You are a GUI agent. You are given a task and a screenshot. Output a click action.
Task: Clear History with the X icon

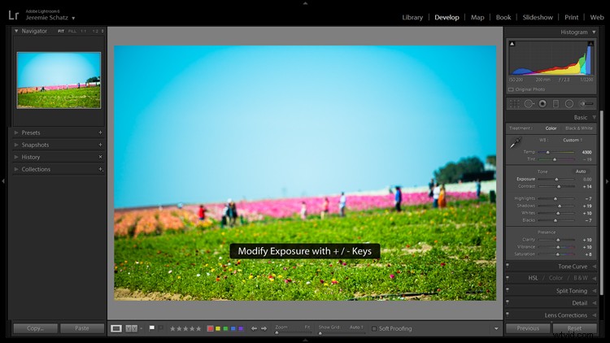(100, 157)
